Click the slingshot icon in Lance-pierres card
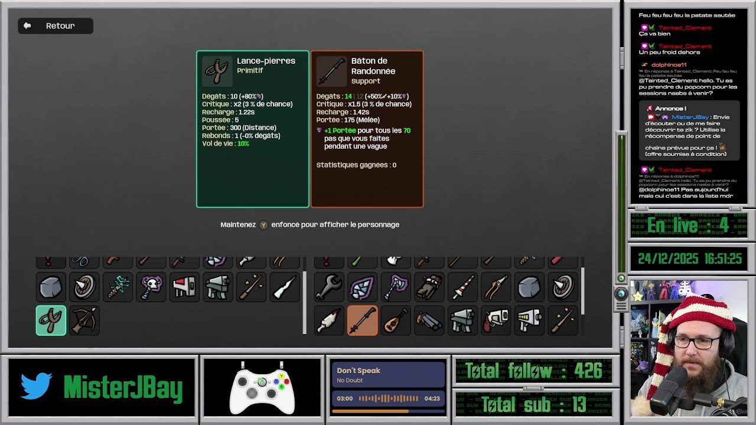Viewport: 756px width, 425px height. [x=217, y=71]
